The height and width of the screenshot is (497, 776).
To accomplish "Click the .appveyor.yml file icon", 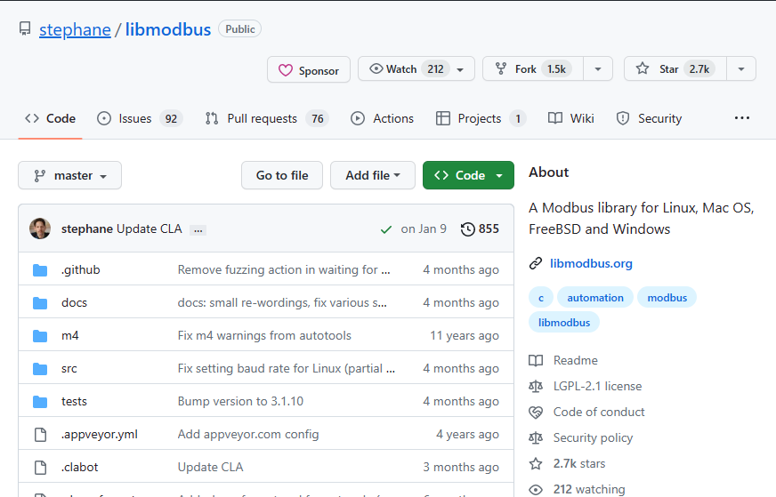I will 40,434.
